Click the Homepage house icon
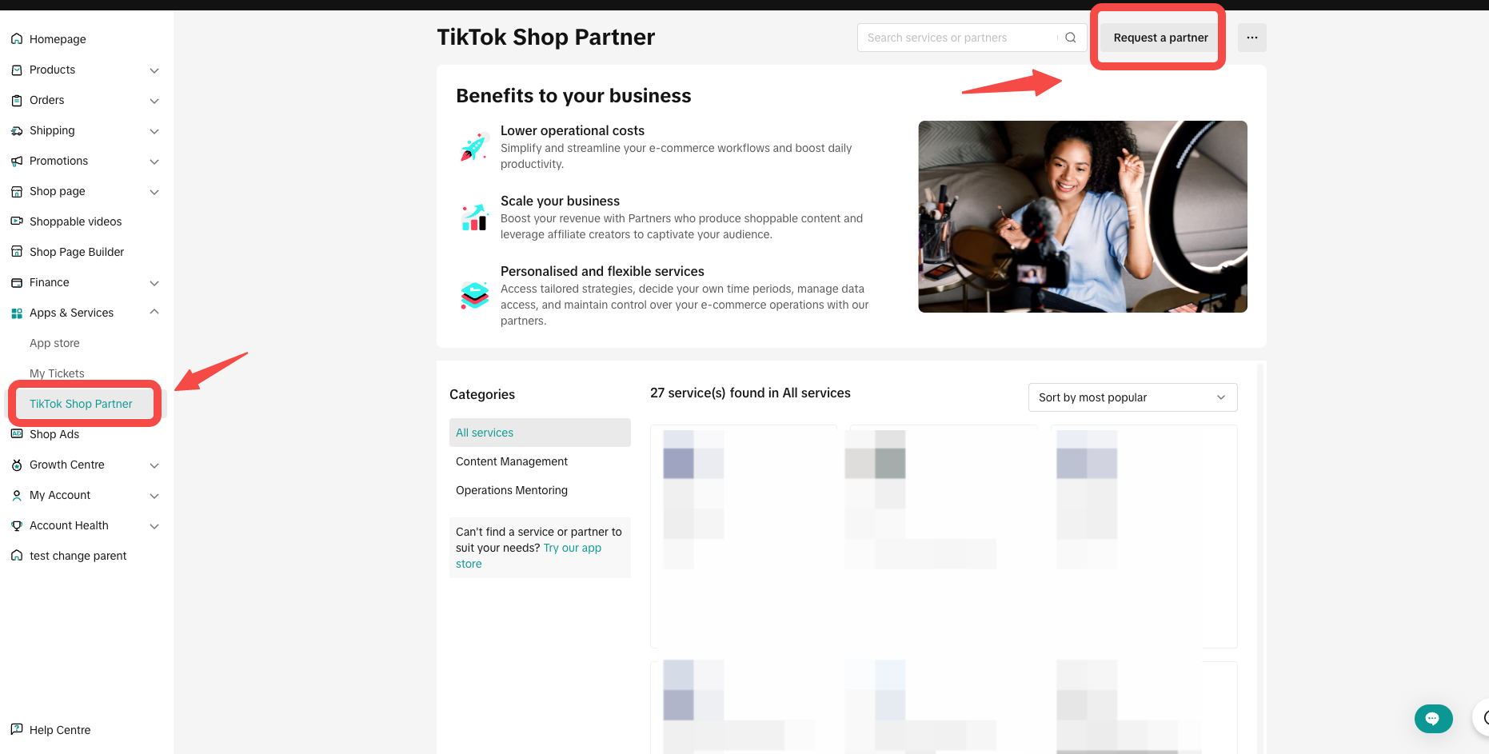 pos(17,39)
